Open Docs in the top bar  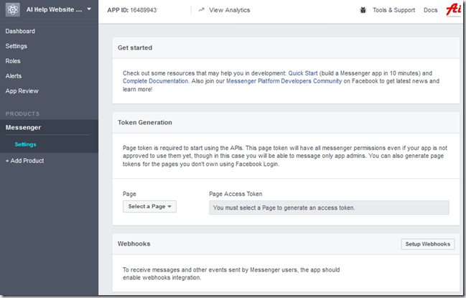click(x=430, y=10)
